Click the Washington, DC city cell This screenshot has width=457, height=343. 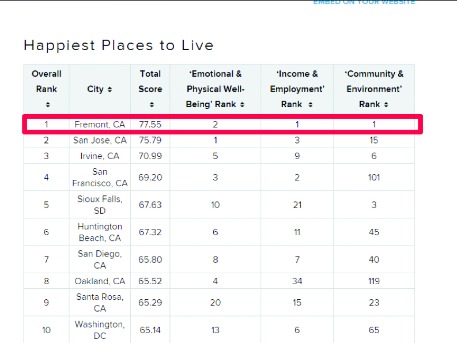pos(100,330)
